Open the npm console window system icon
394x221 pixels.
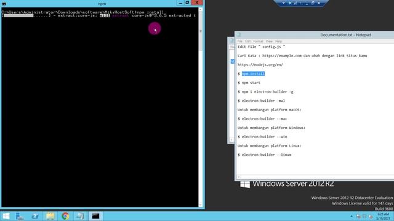(x=4, y=4)
